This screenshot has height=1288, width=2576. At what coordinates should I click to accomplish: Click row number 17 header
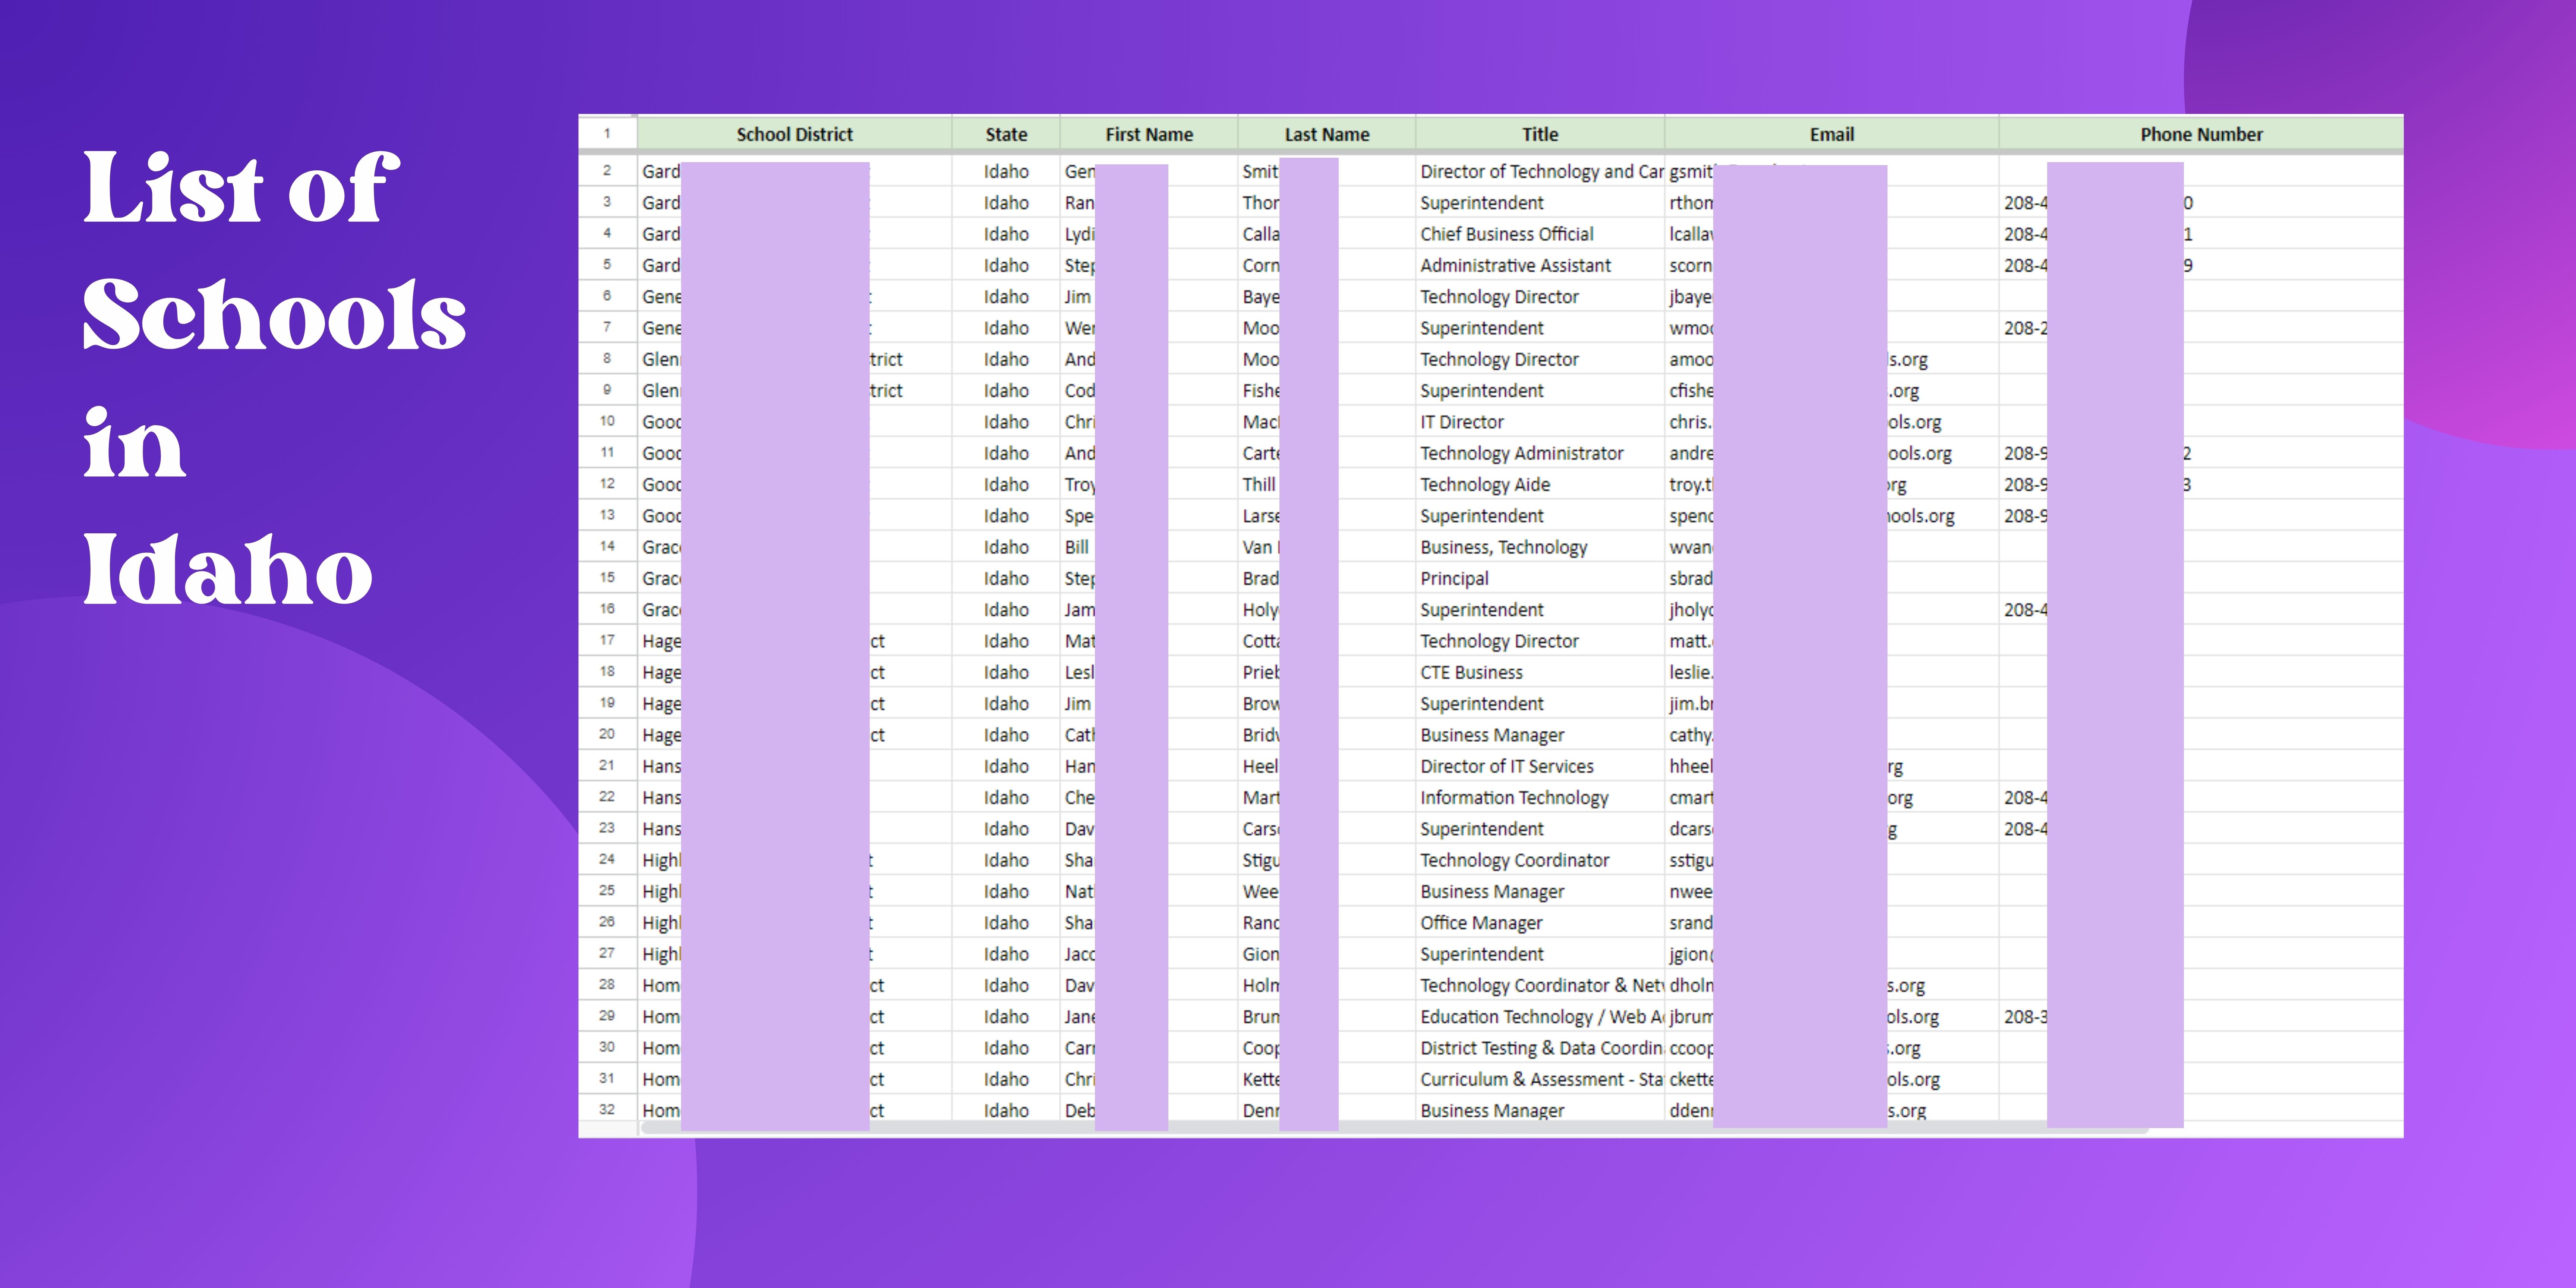[x=607, y=640]
